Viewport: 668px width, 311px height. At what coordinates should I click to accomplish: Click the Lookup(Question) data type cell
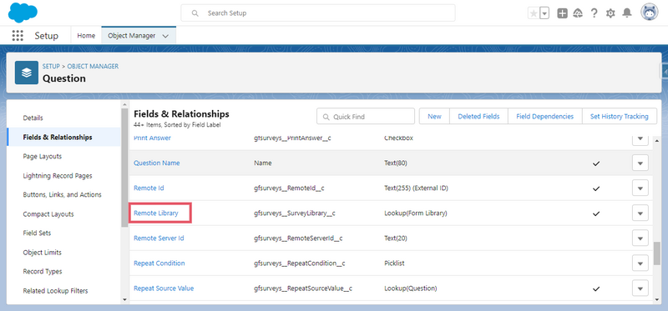click(411, 288)
